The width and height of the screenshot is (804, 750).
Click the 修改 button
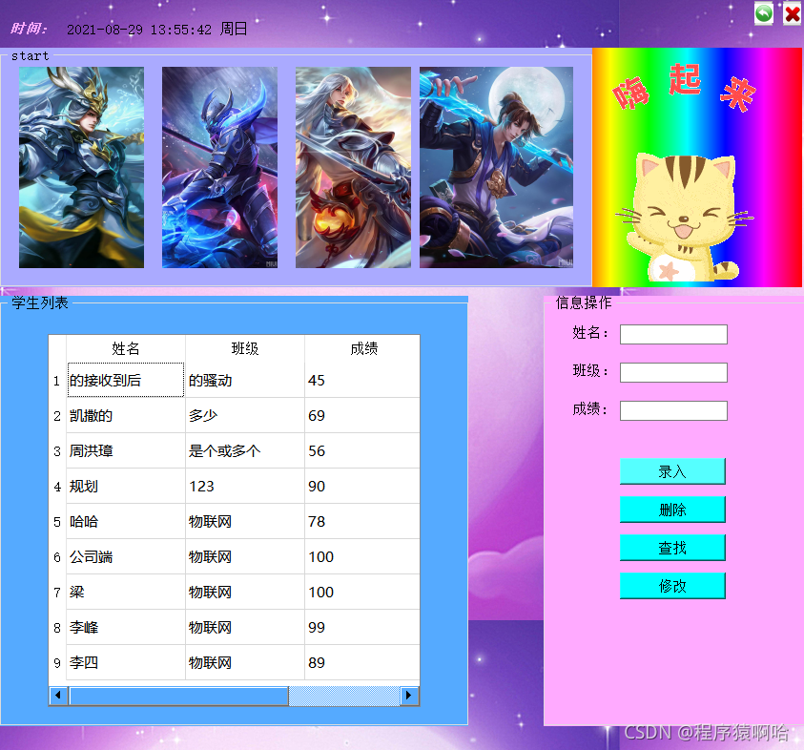point(672,585)
